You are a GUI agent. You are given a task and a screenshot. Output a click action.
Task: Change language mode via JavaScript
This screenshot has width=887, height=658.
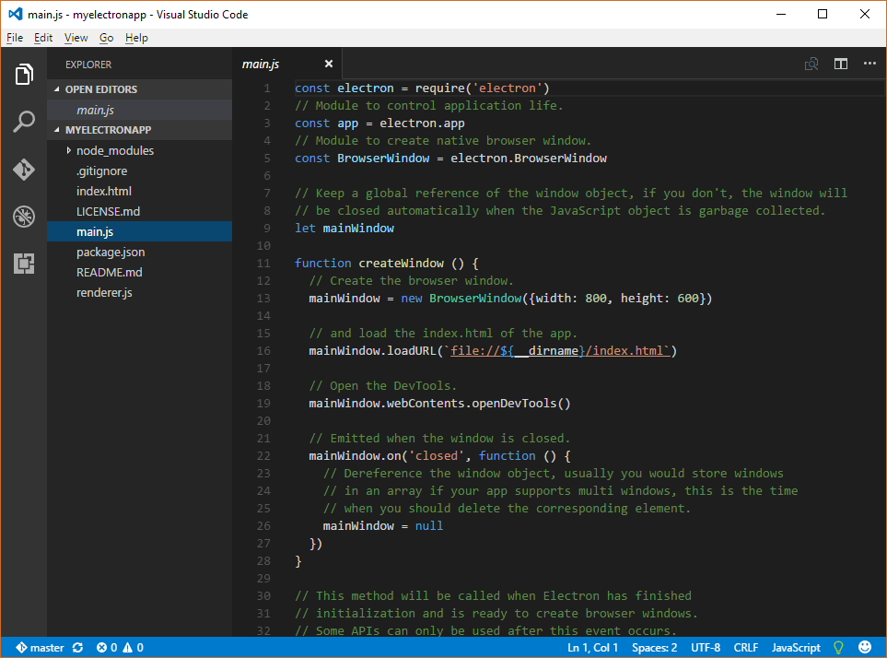click(x=796, y=648)
